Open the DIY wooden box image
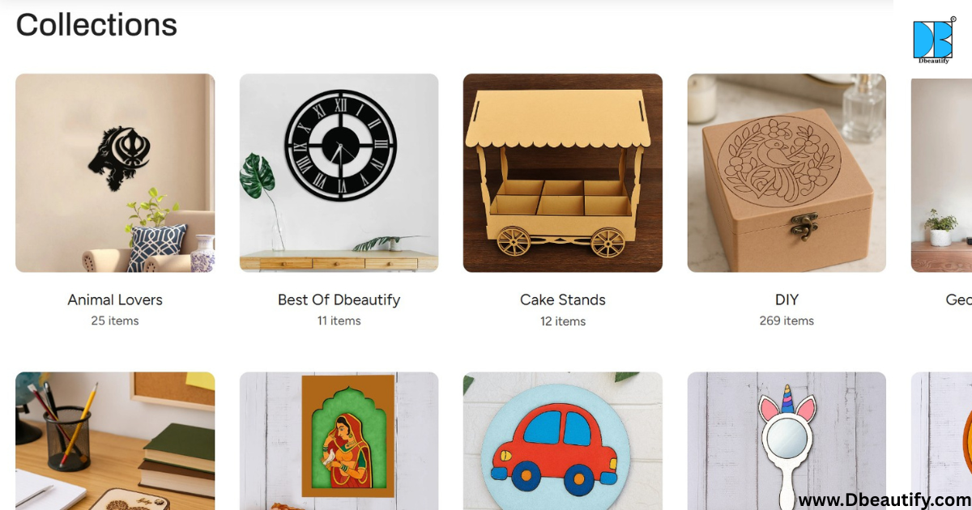The width and height of the screenshot is (972, 510). tap(787, 173)
